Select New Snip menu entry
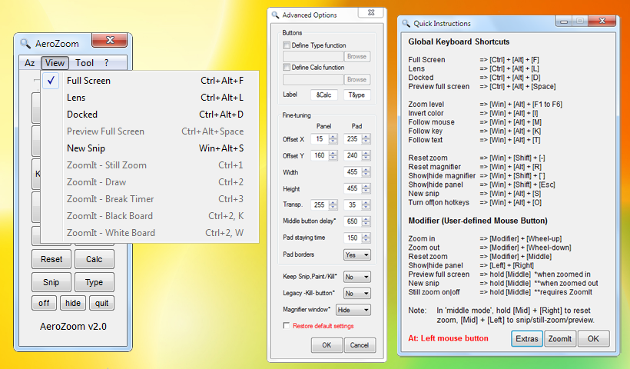Viewport: 630px width, 369px height. [151, 148]
